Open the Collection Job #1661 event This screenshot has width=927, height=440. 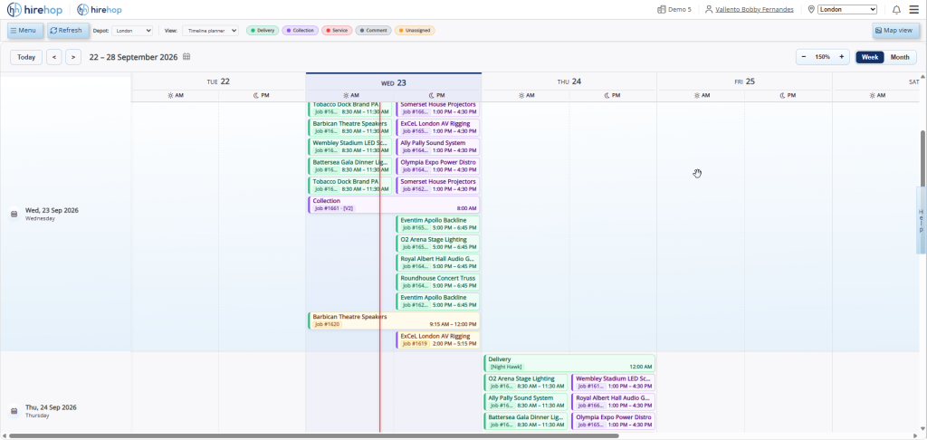(x=394, y=205)
